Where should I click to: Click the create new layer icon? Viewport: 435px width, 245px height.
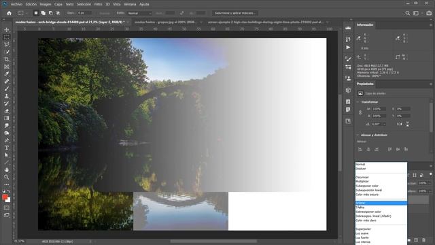(416, 240)
